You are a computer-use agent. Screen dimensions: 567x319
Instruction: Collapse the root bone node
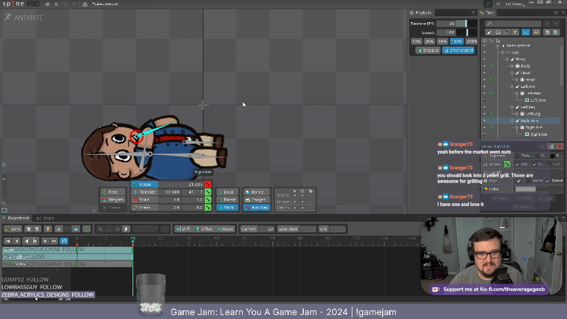502,53
